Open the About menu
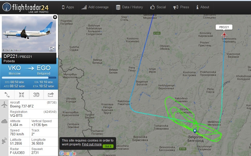 tap(203, 7)
